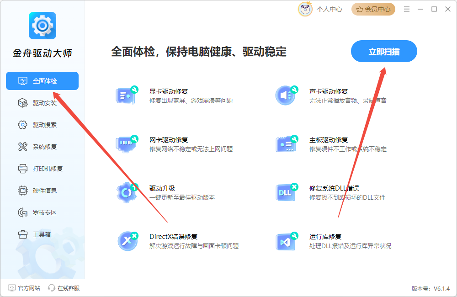457x297 pixels.
Task: Click the DLL error repair icon
Action: (287, 192)
